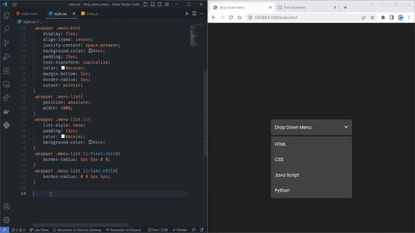Open the #ececec swatch on menu-btn color
This screenshot has width=415, height=233.
pyautogui.click(x=63, y=68)
